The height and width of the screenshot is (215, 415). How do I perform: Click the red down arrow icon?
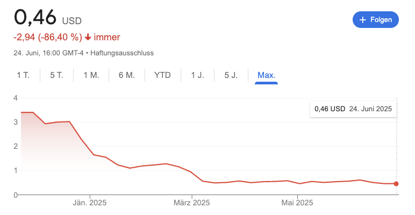pyautogui.click(x=88, y=37)
